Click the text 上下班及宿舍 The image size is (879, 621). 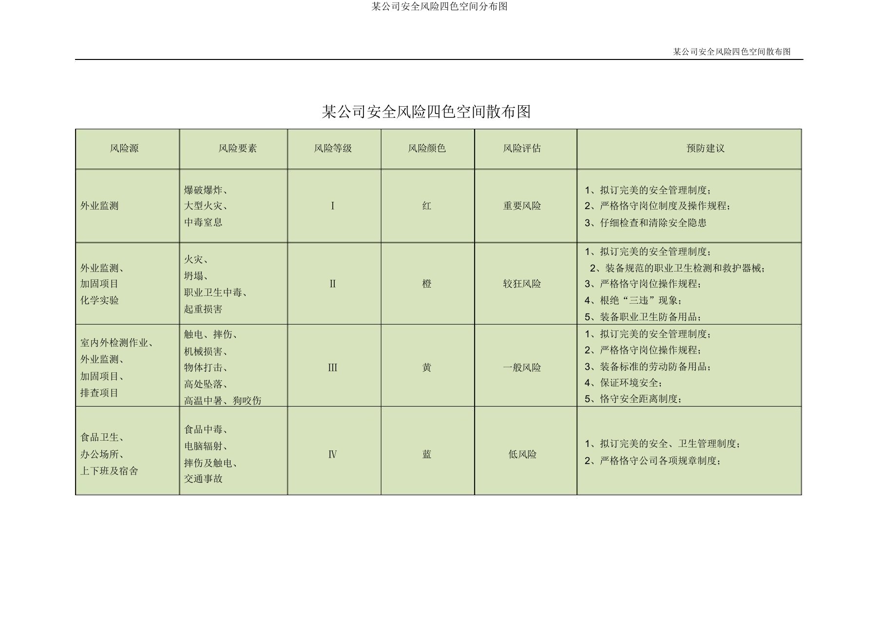point(109,471)
